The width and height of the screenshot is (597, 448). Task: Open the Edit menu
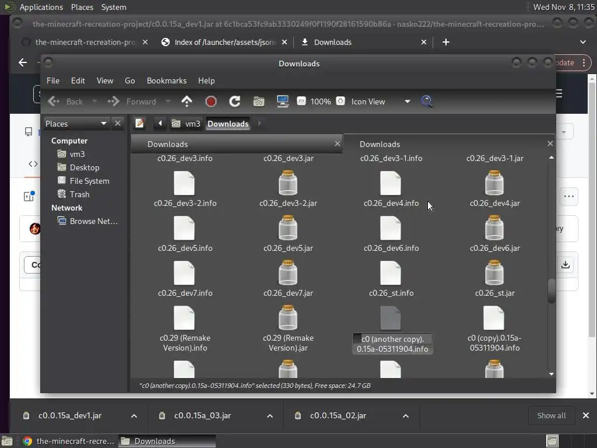point(78,80)
